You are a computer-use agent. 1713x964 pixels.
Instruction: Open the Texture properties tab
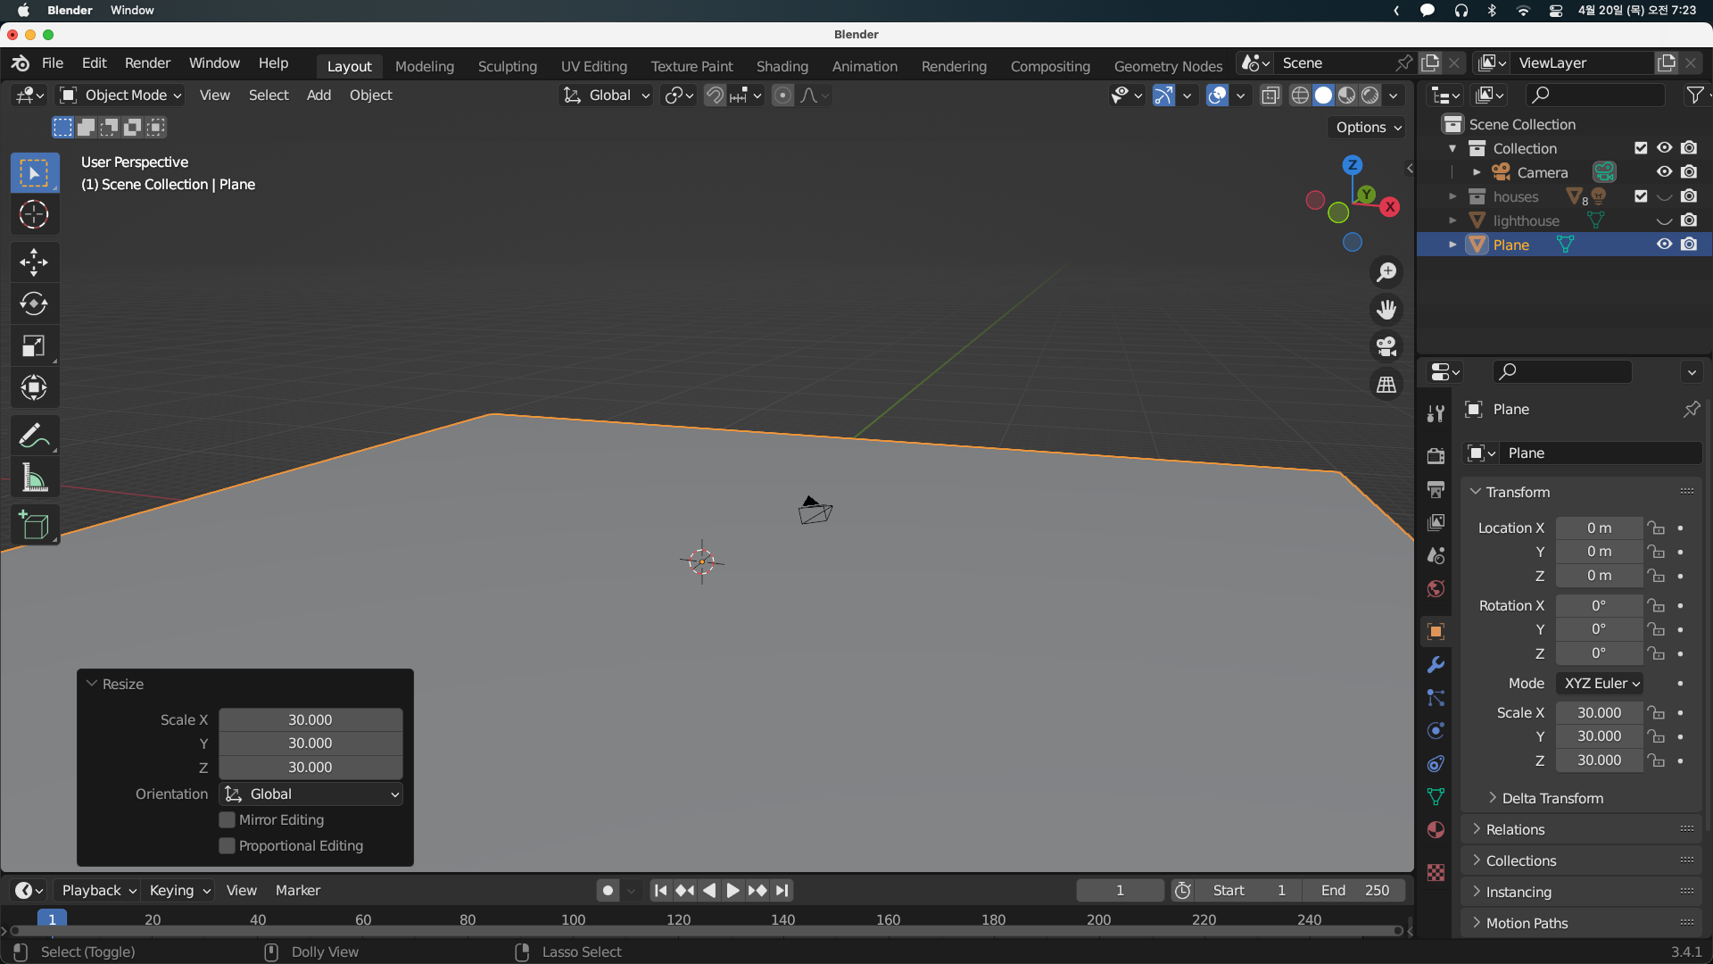1436,873
